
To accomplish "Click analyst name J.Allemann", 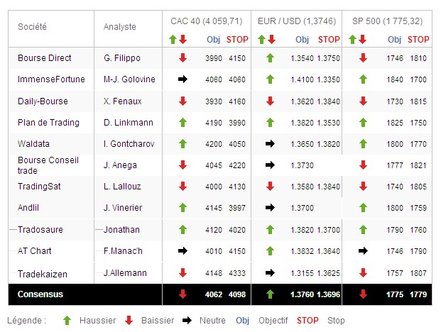I will (125, 272).
